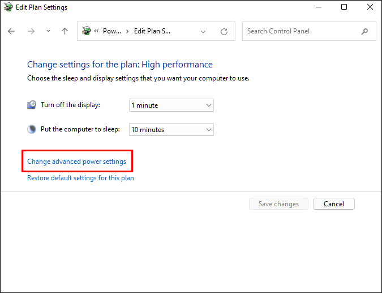Click the display monitor icon
Image resolution: width=382 pixels, height=293 pixels.
click(x=32, y=105)
